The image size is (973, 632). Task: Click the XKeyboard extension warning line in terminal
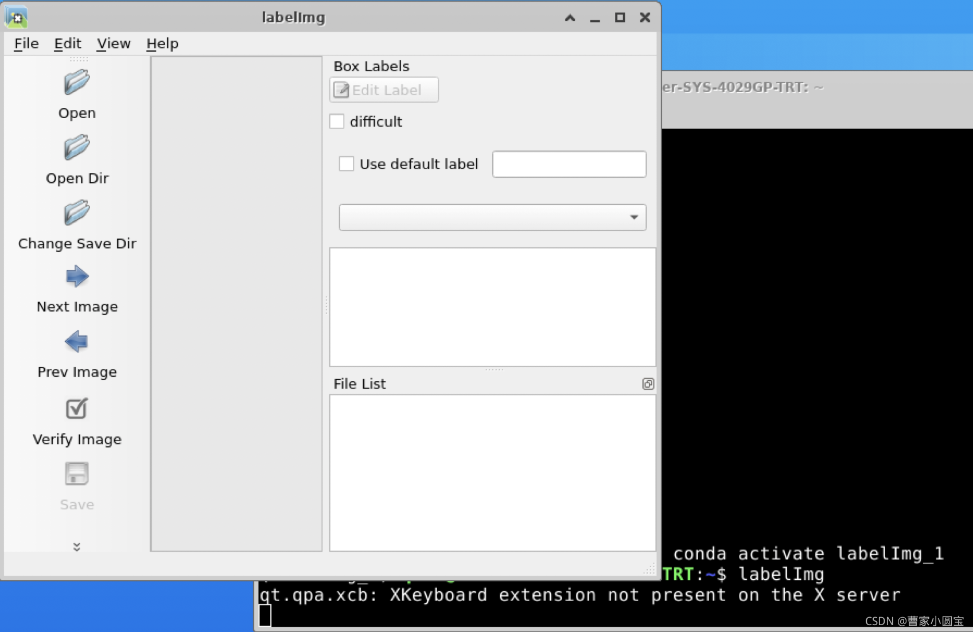point(580,595)
